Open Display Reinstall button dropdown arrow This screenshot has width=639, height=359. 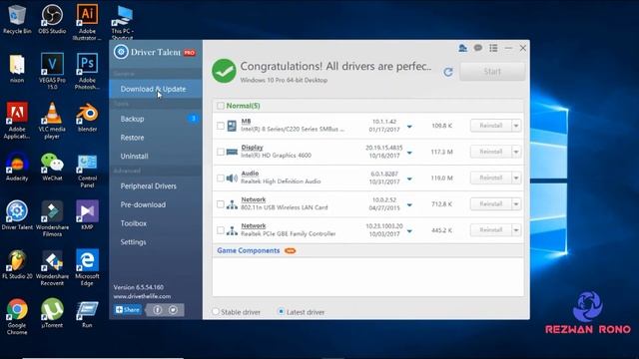[x=516, y=152]
